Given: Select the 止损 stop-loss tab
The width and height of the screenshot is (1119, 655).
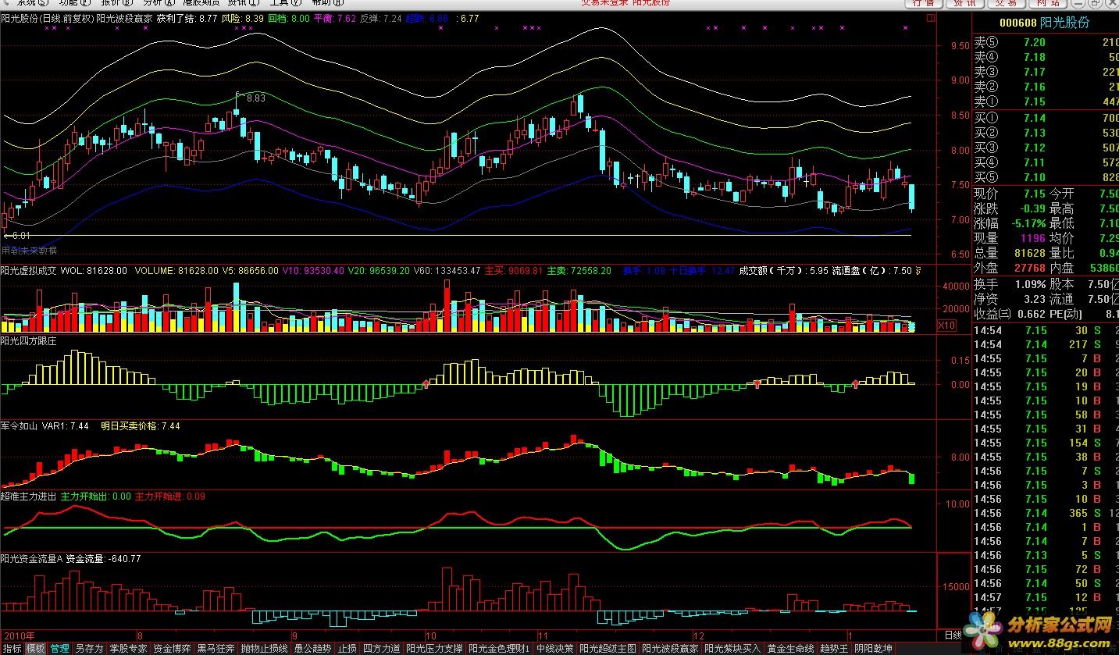Looking at the screenshot, I should click(x=347, y=649).
